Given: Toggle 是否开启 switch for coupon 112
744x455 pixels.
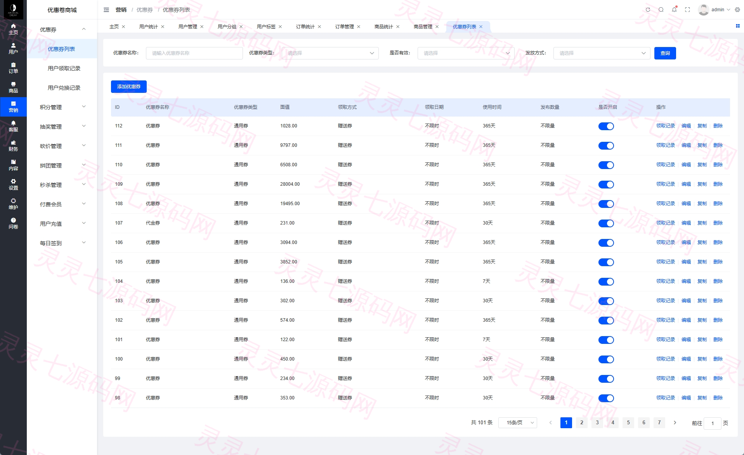Looking at the screenshot, I should point(606,126).
